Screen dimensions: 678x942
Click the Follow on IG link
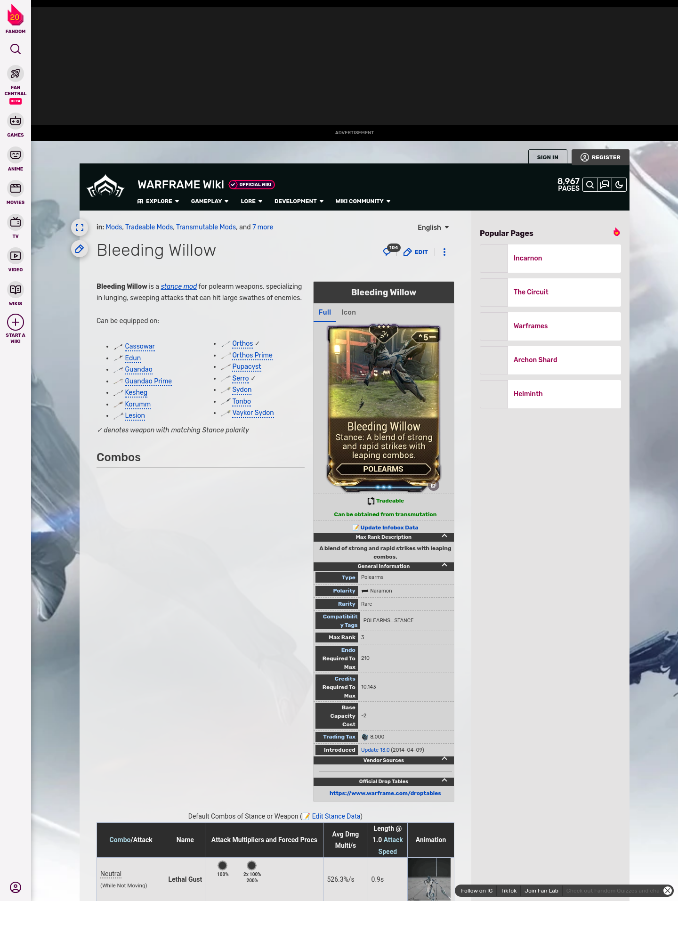point(476,891)
